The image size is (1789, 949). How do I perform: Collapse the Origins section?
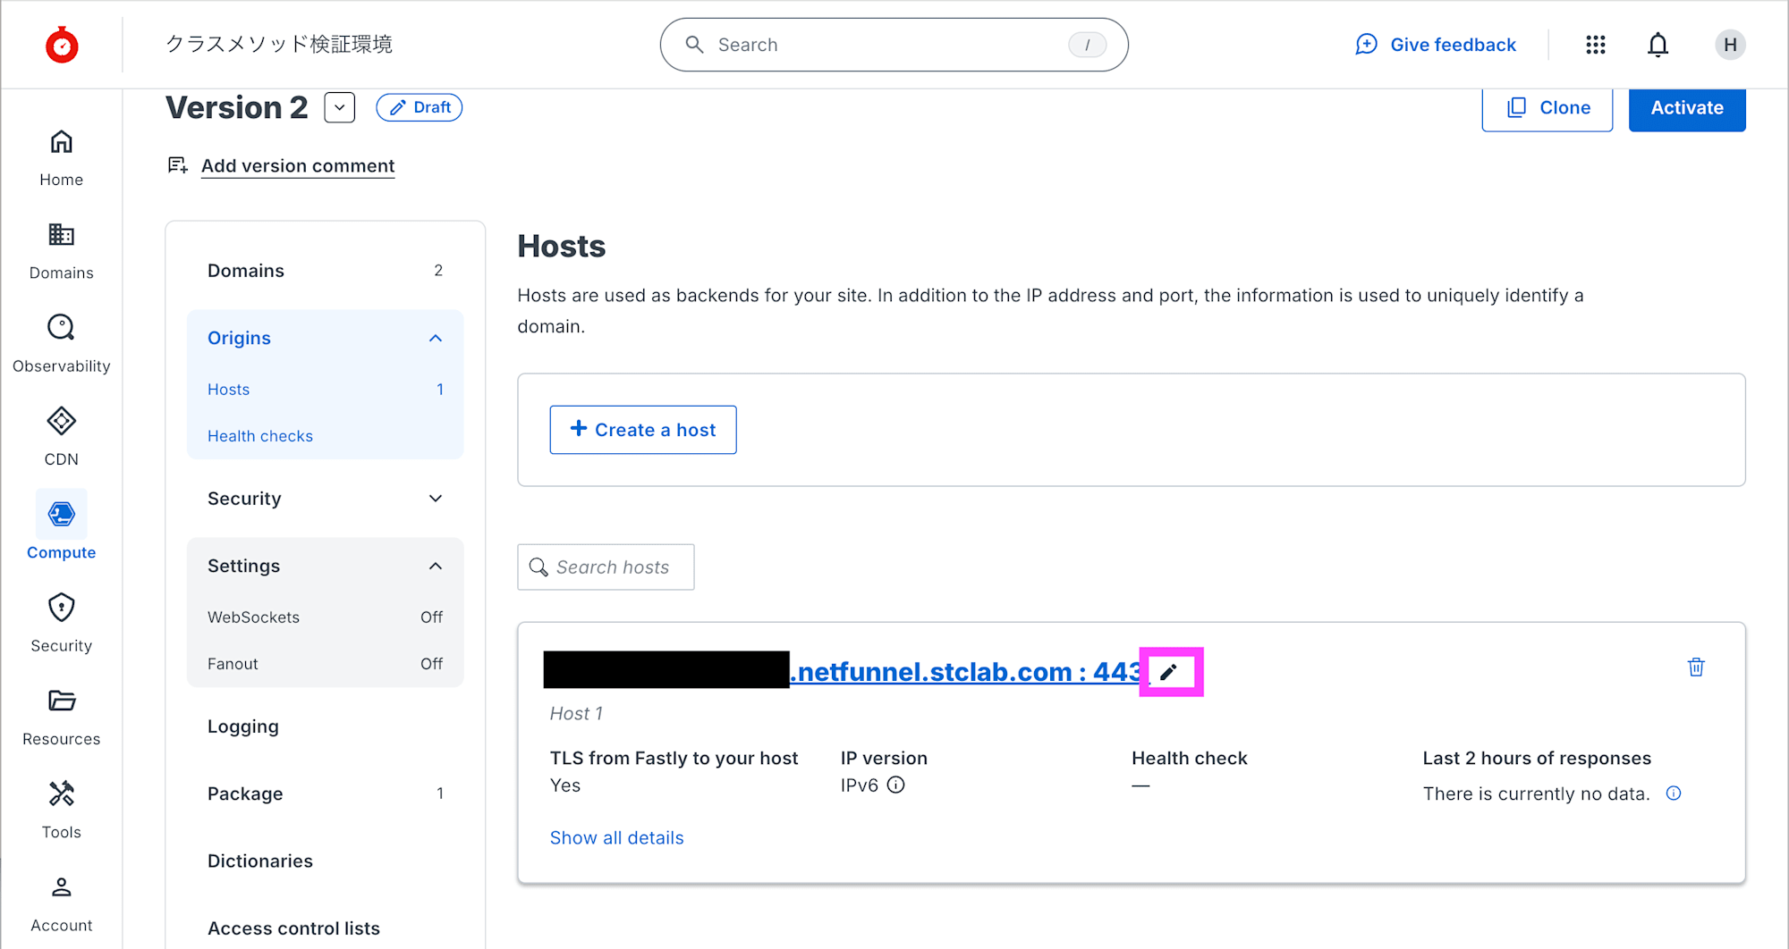(x=435, y=338)
